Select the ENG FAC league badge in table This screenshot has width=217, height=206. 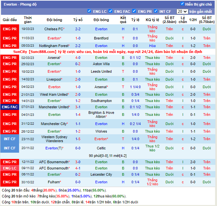pyautogui.click(x=10, y=107)
